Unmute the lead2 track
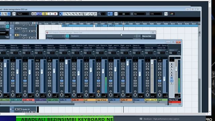 16,35
